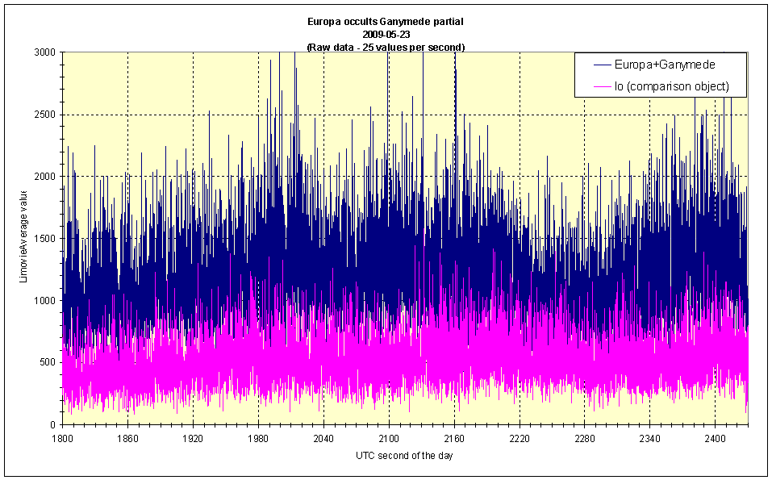
Task: Click the y-axis label '1500'
Action: click(x=44, y=239)
